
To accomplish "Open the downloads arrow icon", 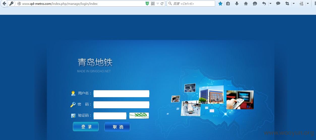I will [237, 4].
